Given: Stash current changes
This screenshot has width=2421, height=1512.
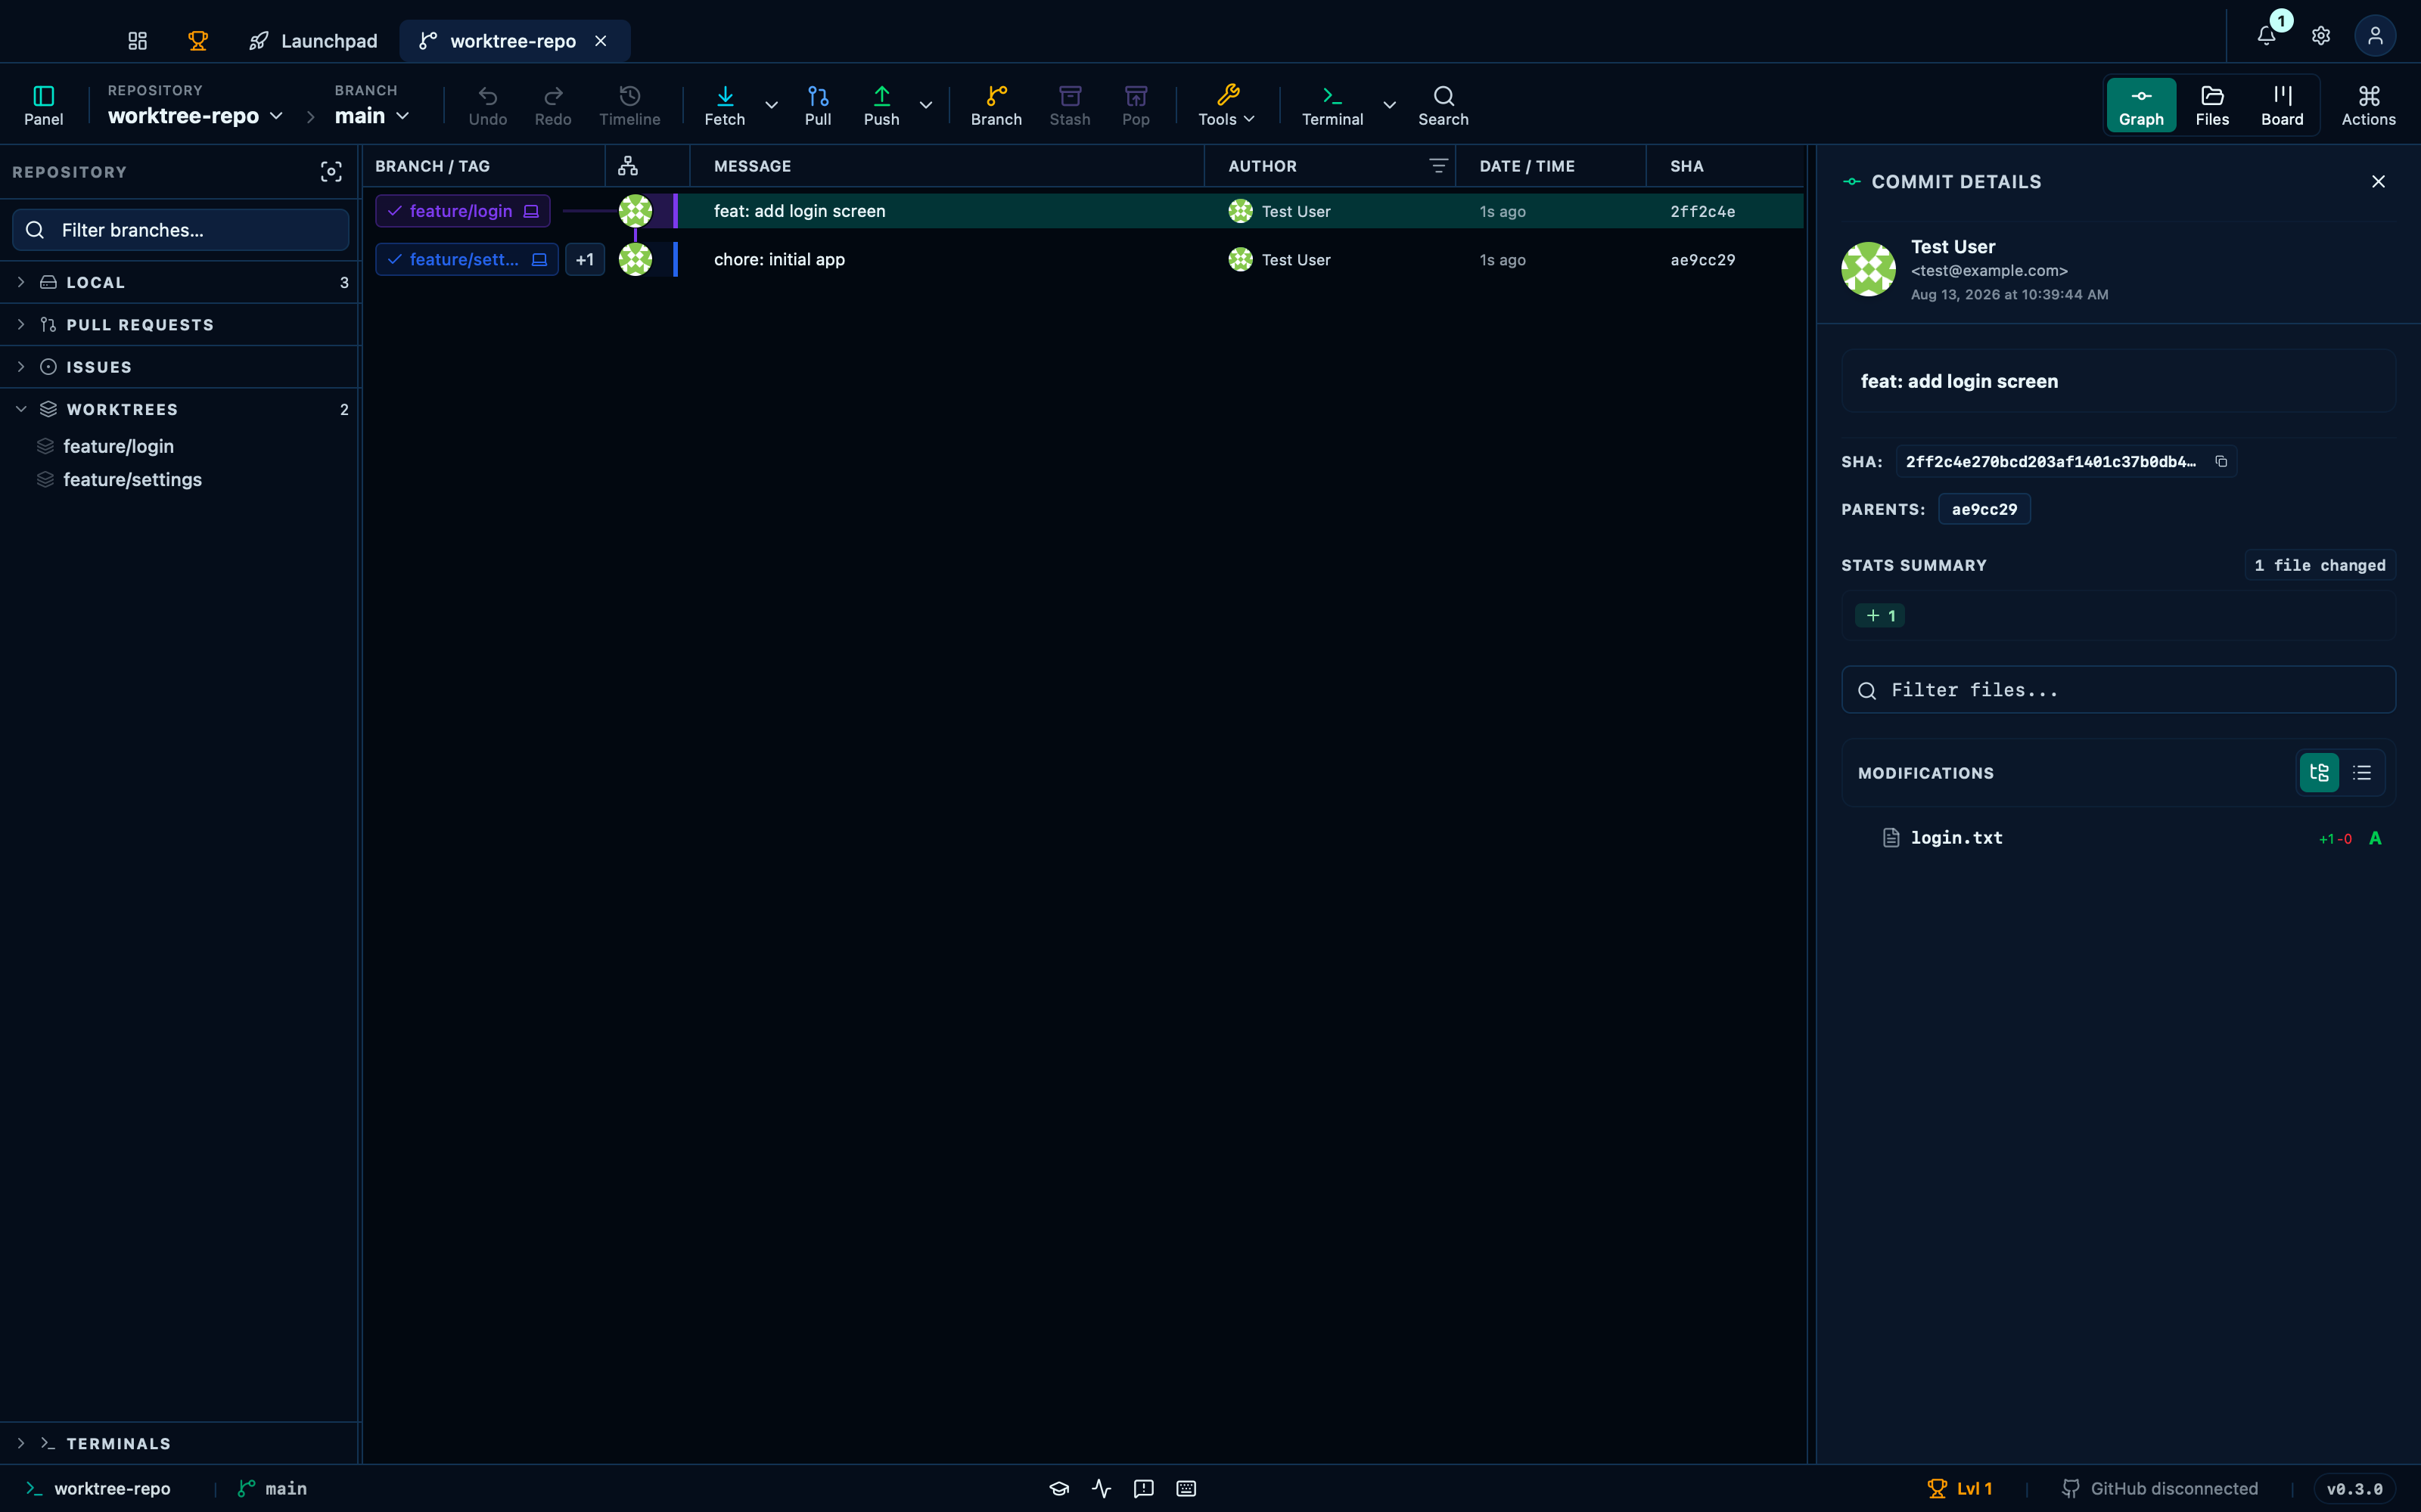Looking at the screenshot, I should tap(1071, 105).
